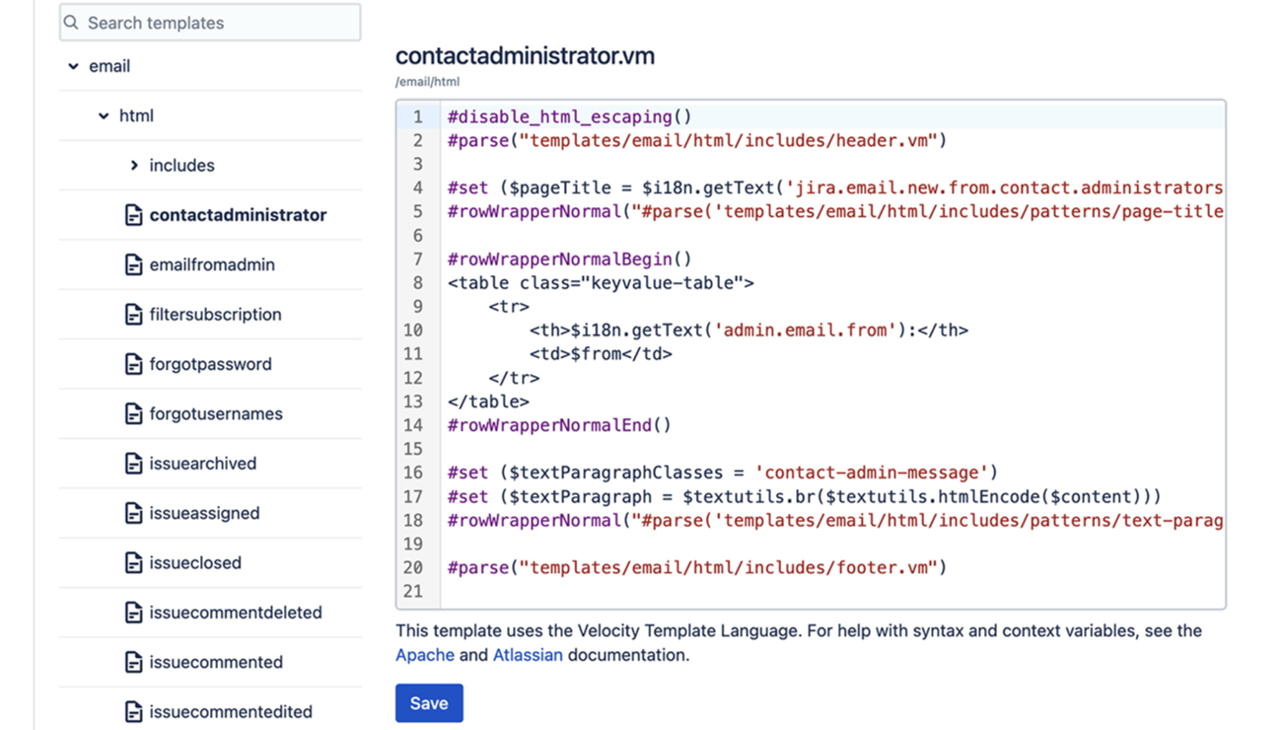Image resolution: width=1283 pixels, height=730 pixels.
Task: Open the issuecommentdeleted template
Action: coord(236,613)
